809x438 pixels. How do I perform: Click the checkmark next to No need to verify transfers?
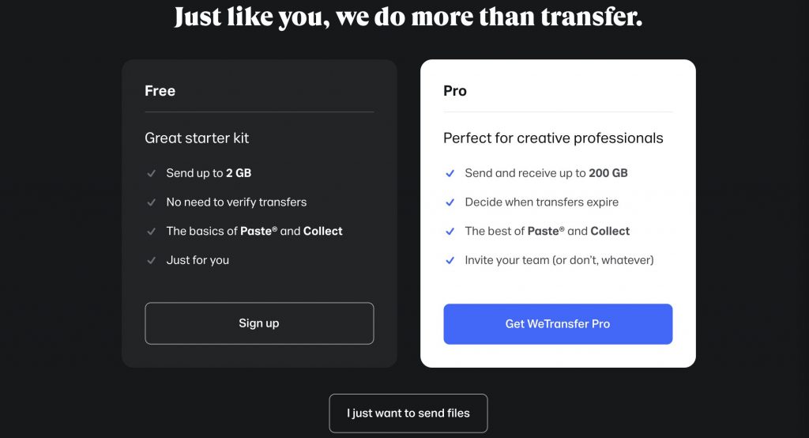coord(151,202)
